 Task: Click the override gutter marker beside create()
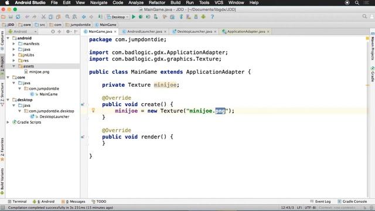[x=83, y=104]
